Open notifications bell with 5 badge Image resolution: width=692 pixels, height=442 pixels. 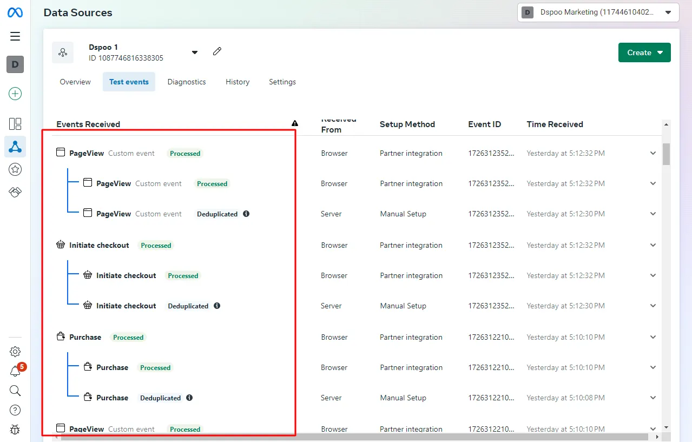point(15,371)
